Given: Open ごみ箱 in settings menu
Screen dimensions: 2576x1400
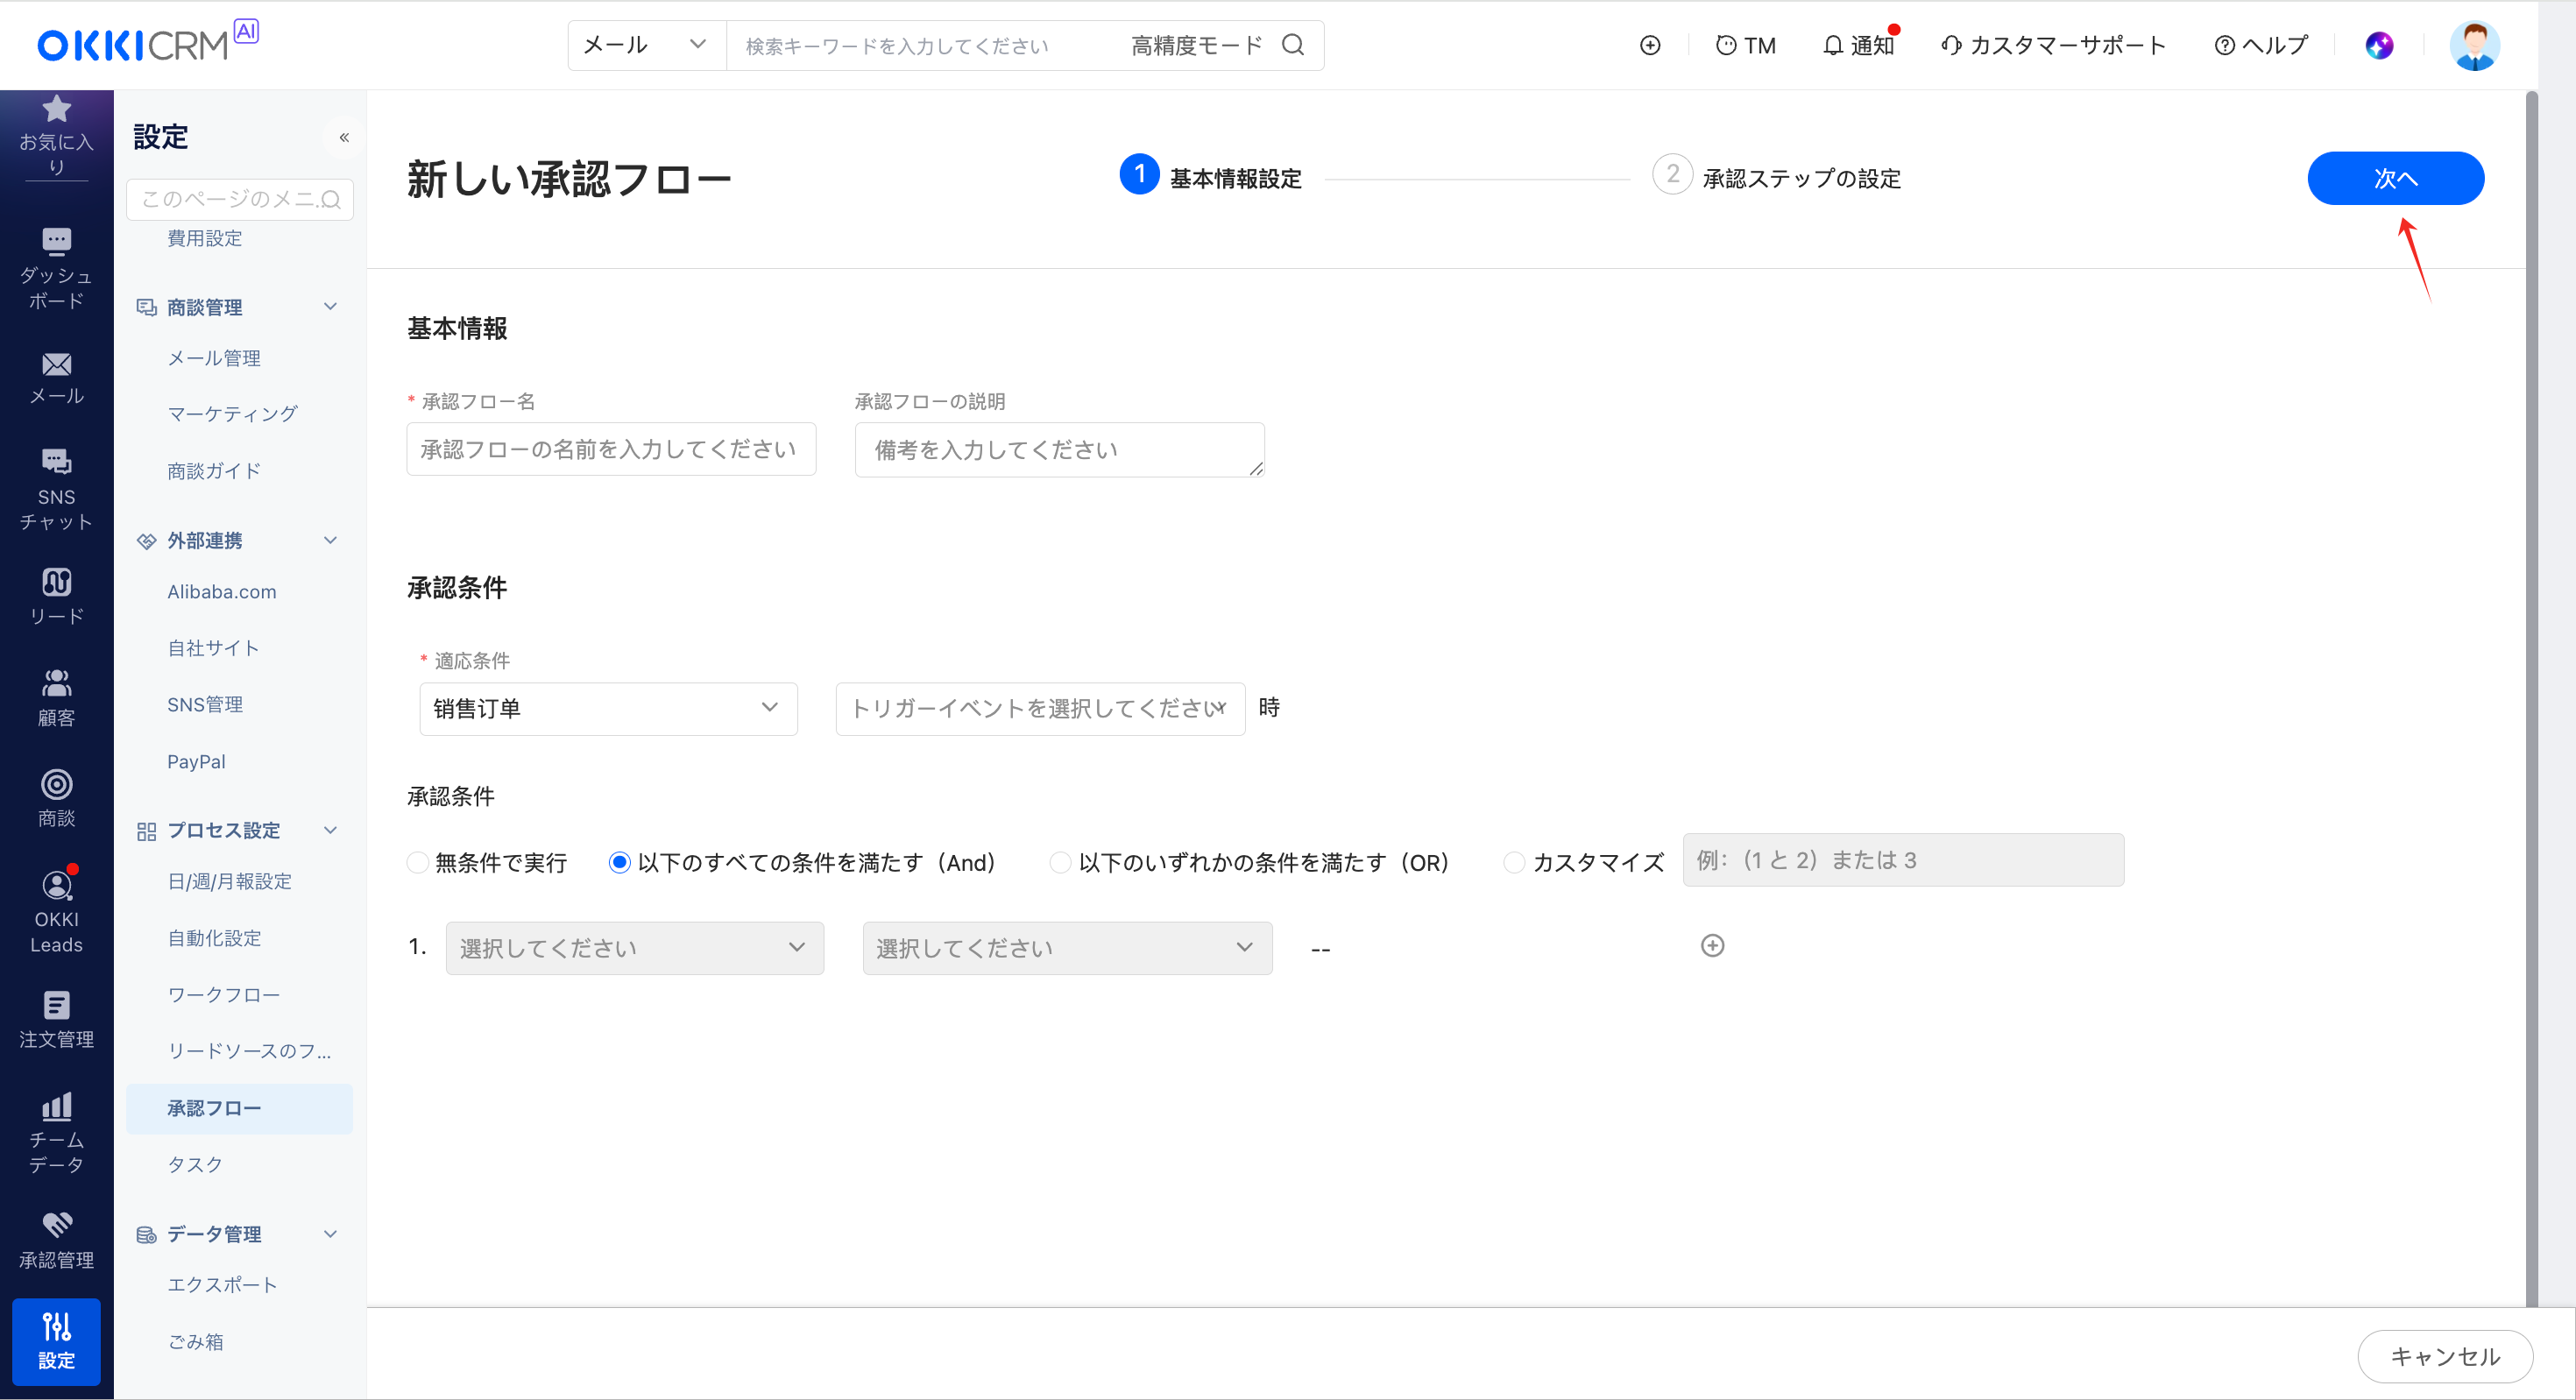Looking at the screenshot, I should (x=195, y=1342).
